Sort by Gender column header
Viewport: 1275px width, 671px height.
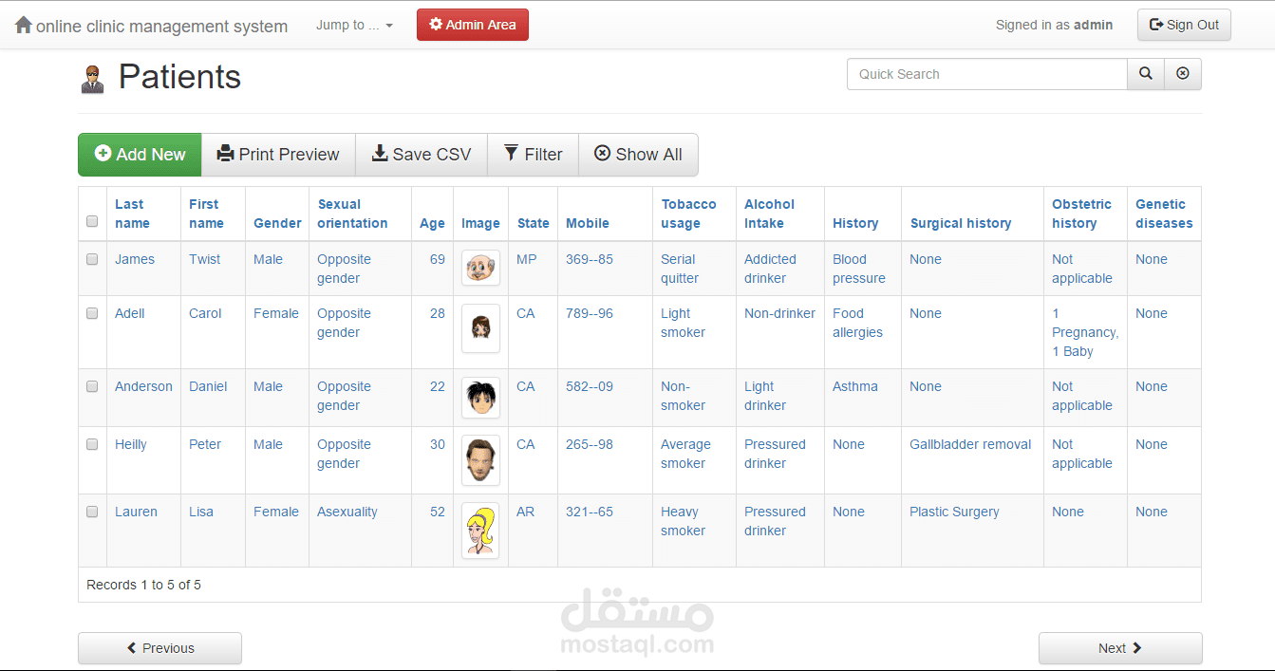pos(277,223)
